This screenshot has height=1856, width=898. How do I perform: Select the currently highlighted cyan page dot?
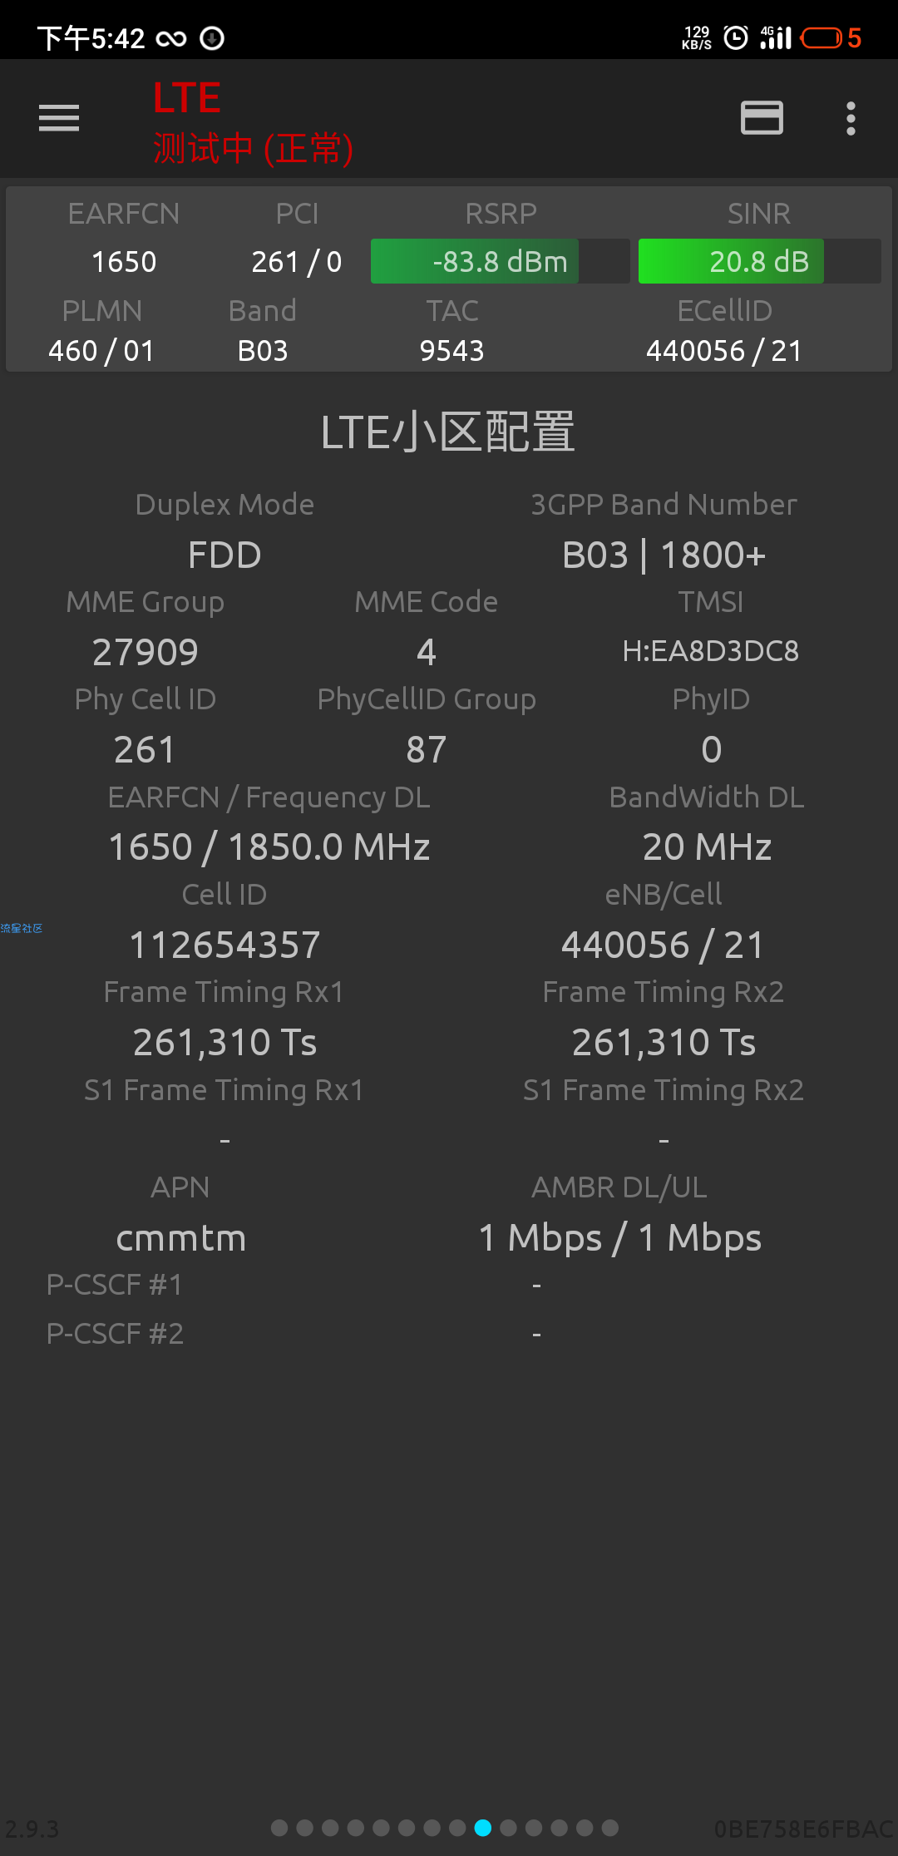(483, 1828)
